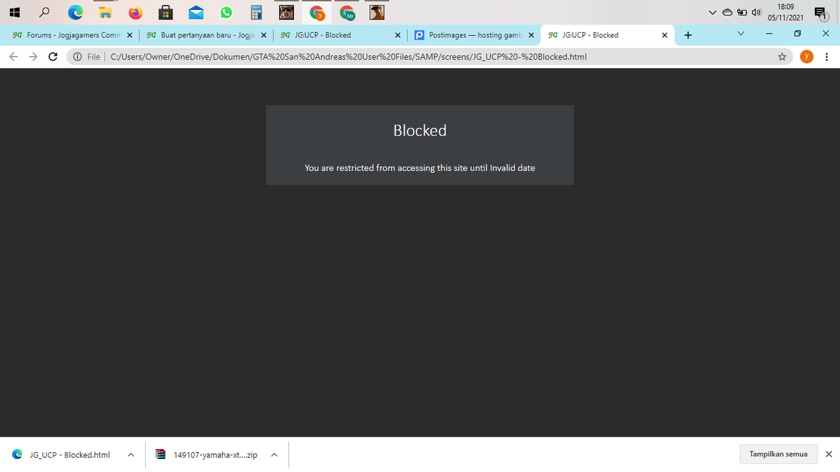Screen dimensions: 840x472
Task: Switch to Buat pertanyaan baru tab
Action: coord(206,35)
